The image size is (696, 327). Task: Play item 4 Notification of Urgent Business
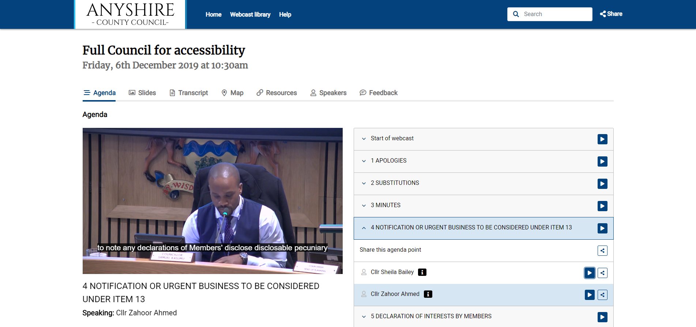coord(602,228)
